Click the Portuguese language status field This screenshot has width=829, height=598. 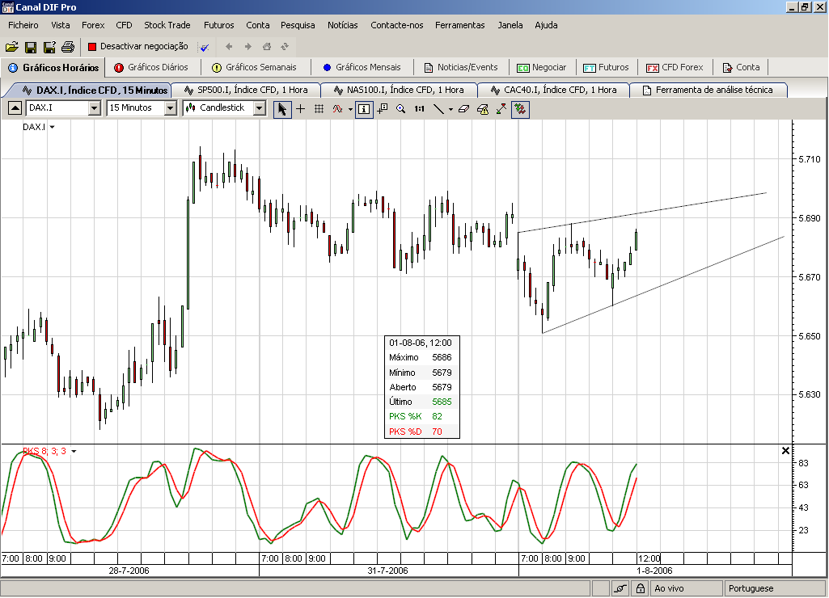(775, 588)
